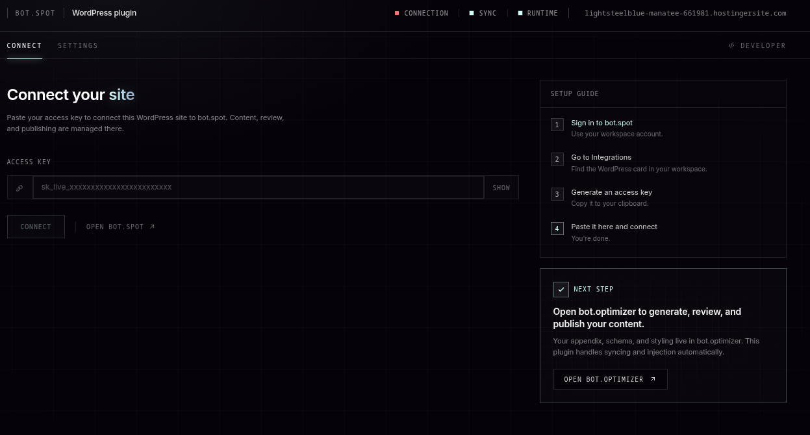Click the SETUP GUIDE header
Viewport: 810px width, 435px height.
[575, 93]
